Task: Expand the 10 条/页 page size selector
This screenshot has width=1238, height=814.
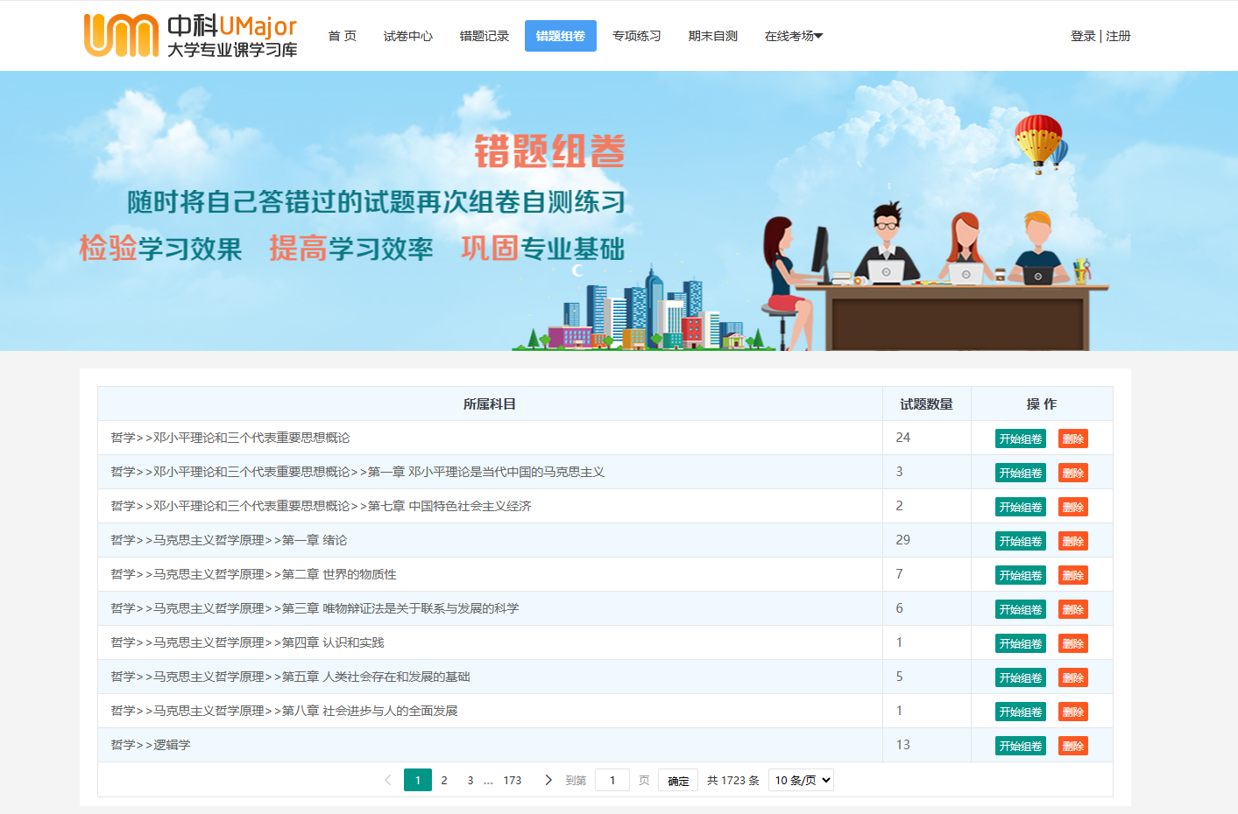Action: pyautogui.click(x=801, y=780)
